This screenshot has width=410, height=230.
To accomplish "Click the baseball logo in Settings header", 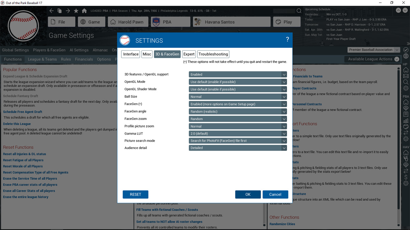I will tap(125, 40).
